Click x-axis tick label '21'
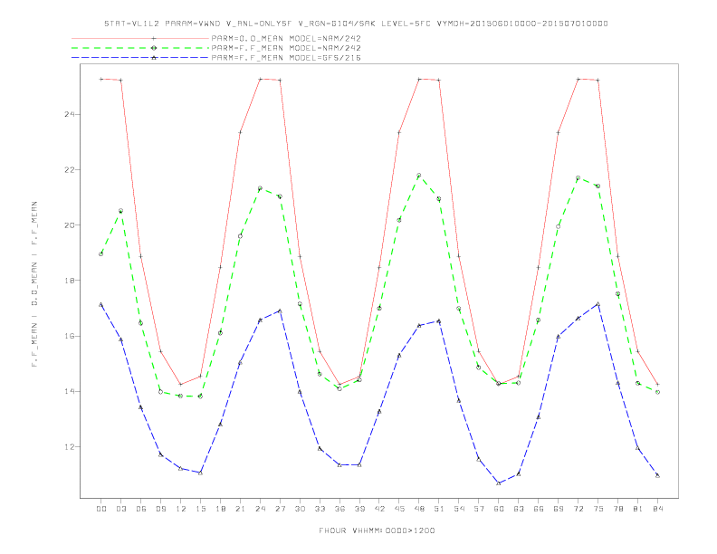This screenshot has height=554, width=717. 240,509
